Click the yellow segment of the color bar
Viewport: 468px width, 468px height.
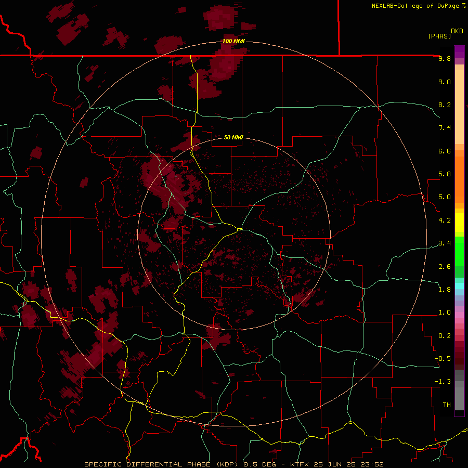point(459,223)
